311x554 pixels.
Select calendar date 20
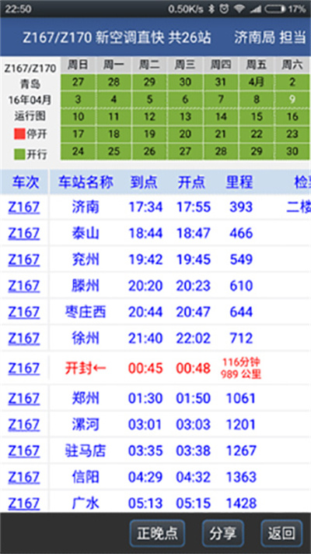coord(185,134)
